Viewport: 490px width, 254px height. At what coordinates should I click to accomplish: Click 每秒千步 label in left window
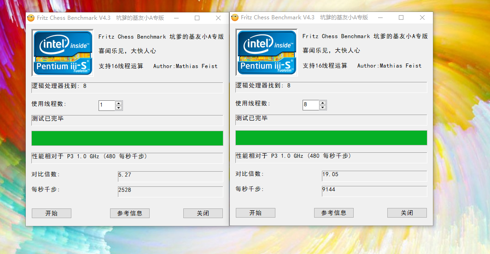45,189
